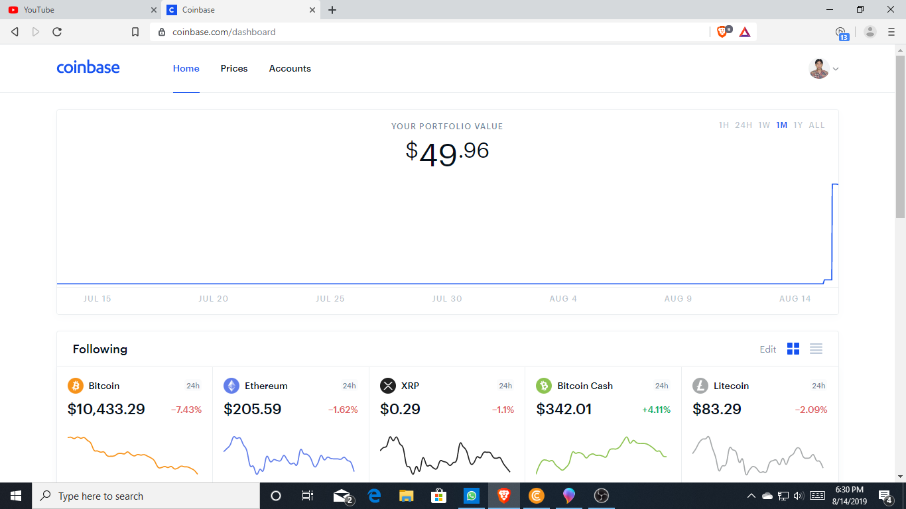Screen dimensions: 906x509
Task: Open the Prices page
Action: click(x=234, y=68)
